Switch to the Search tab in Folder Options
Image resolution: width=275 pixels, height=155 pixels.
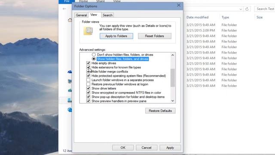click(x=107, y=15)
